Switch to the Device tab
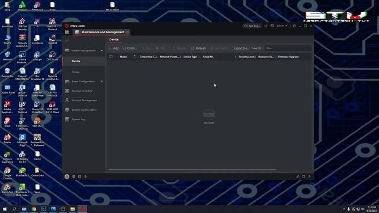 pyautogui.click(x=114, y=40)
